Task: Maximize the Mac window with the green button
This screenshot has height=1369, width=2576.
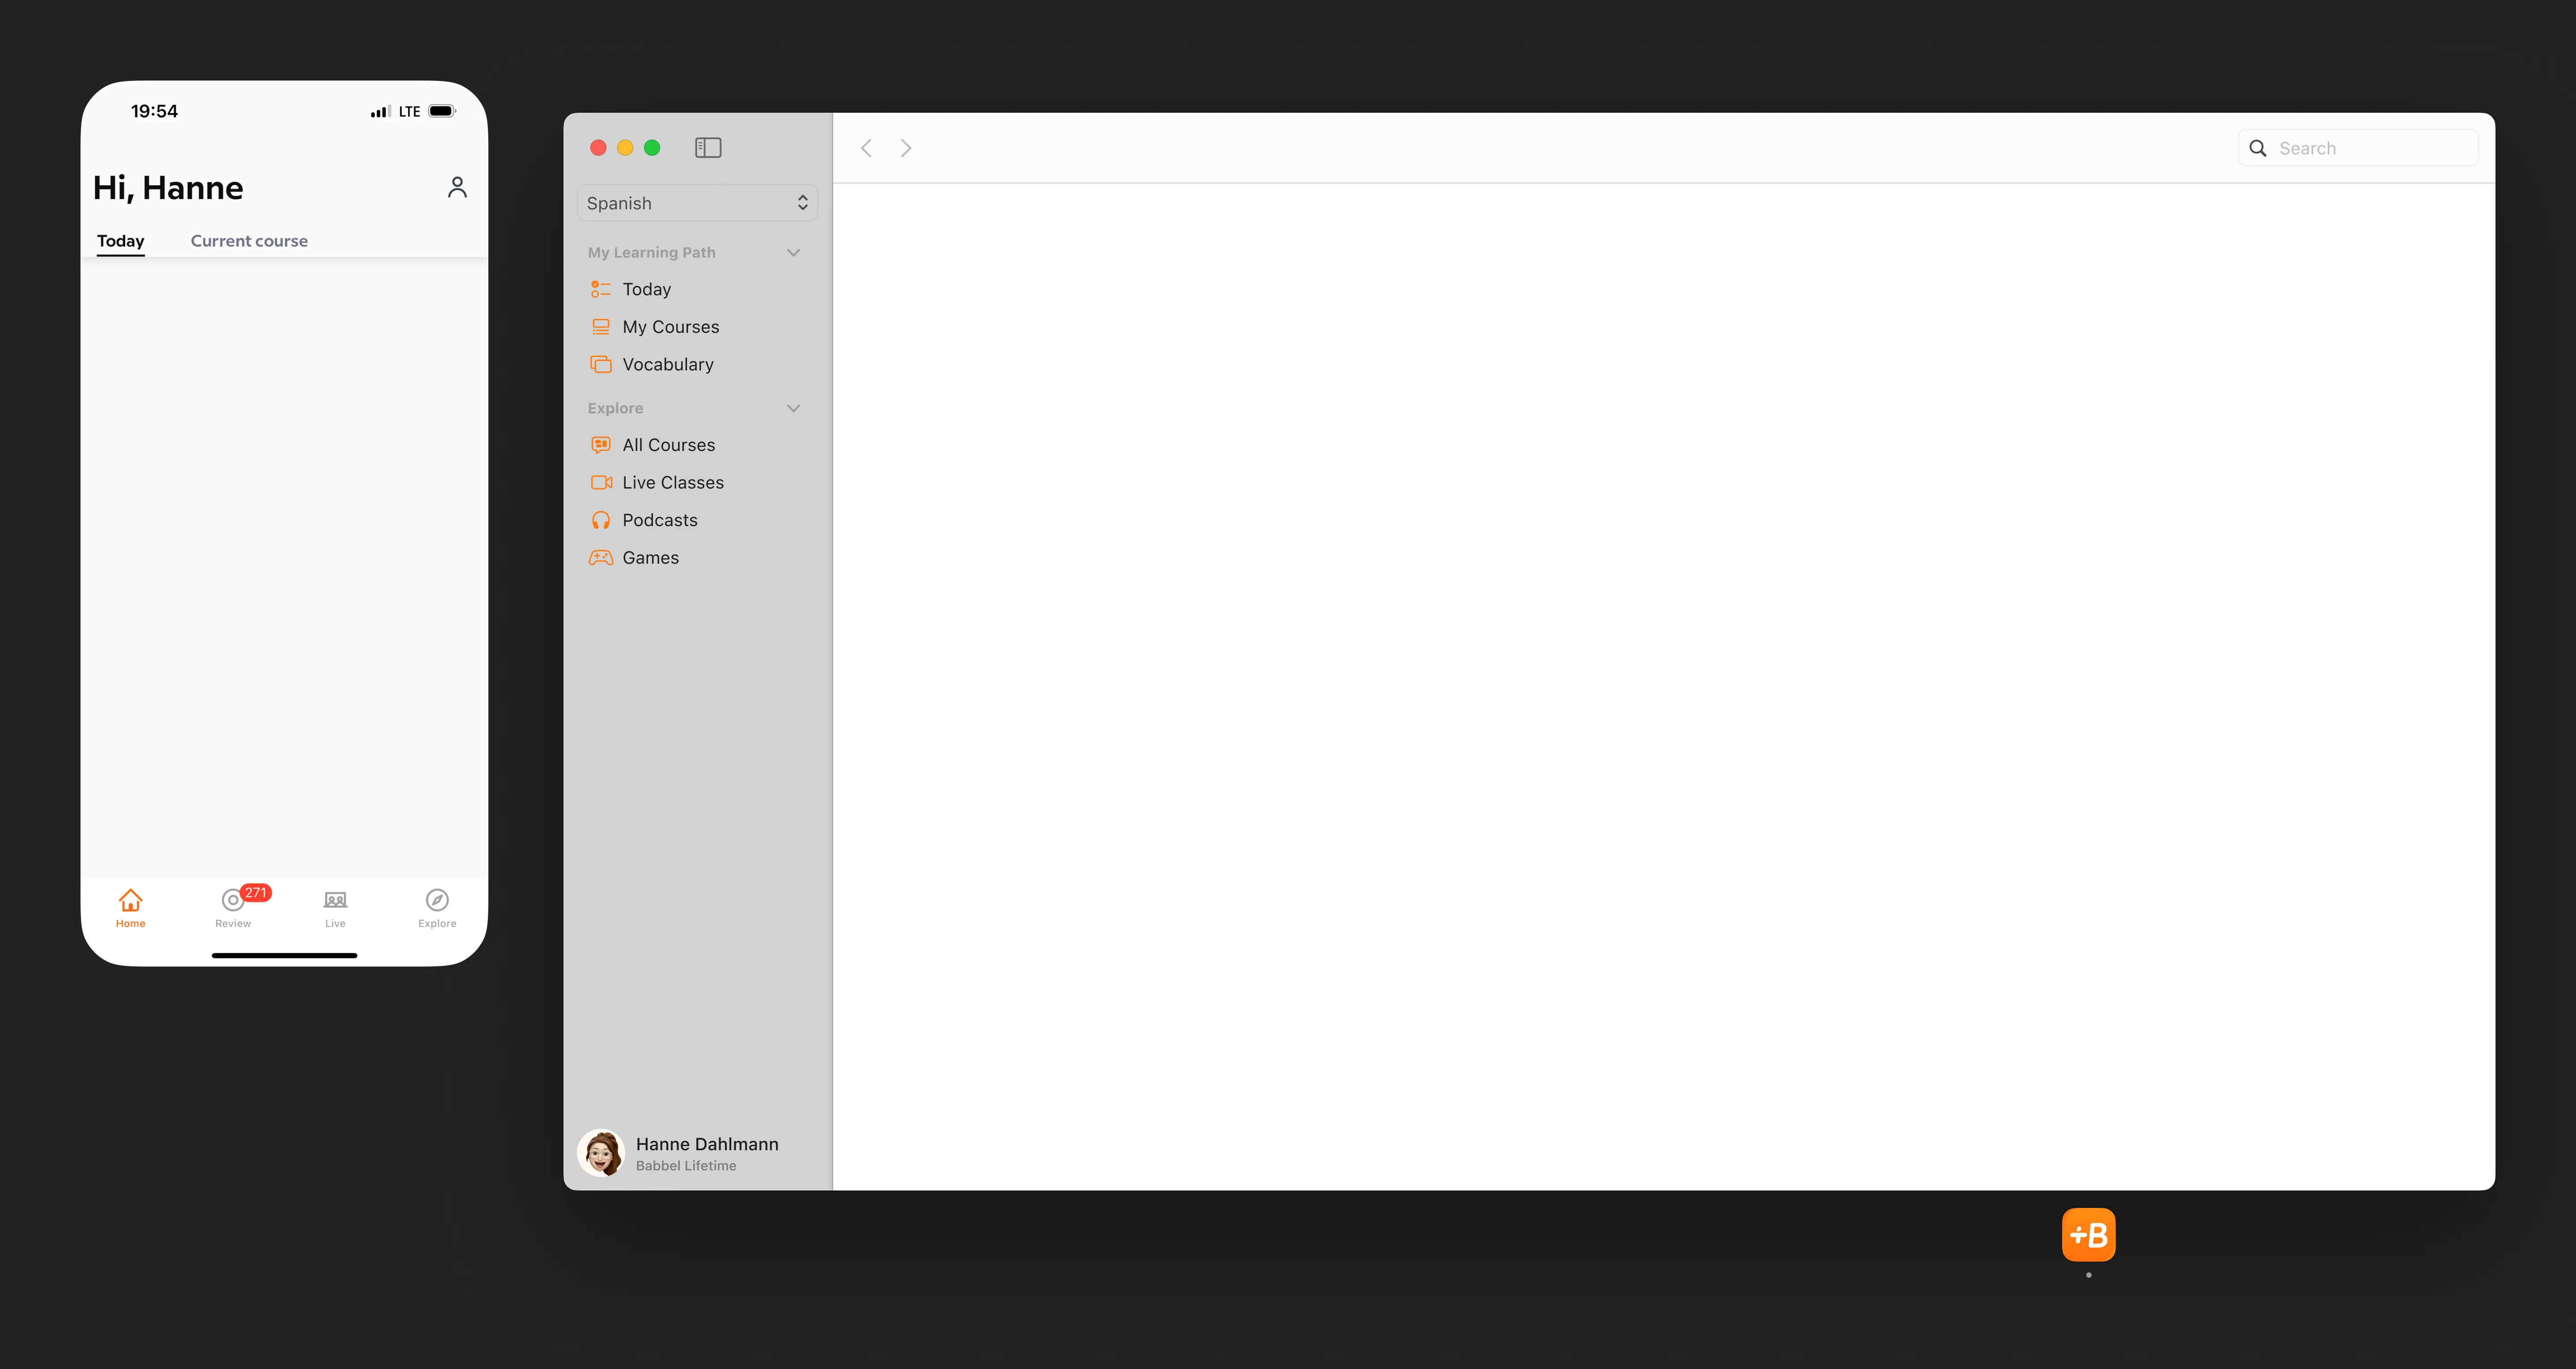Action: [652, 148]
